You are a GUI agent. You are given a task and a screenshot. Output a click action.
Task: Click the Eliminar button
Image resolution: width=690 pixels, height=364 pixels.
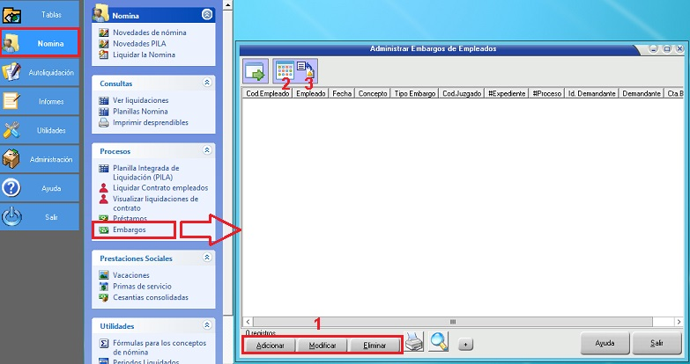pos(375,346)
